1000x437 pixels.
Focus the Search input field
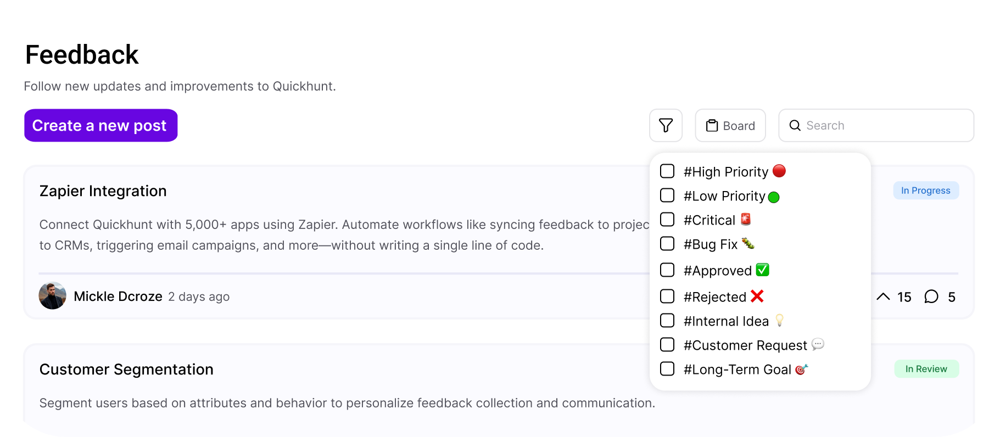[876, 125]
